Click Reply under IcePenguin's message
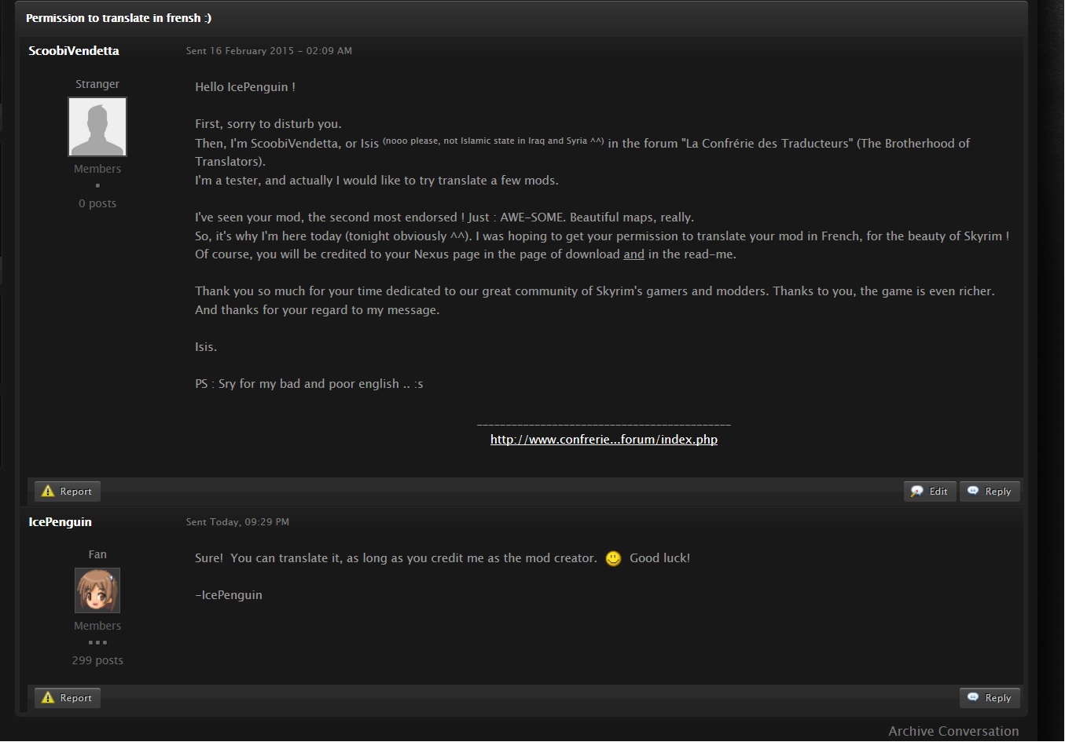This screenshot has height=742, width=1065. click(x=990, y=698)
